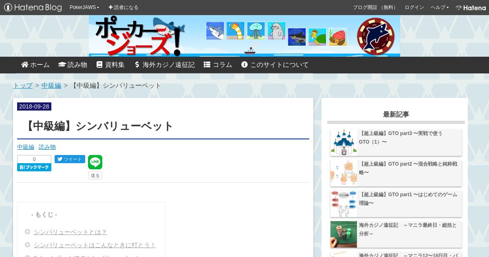The image size is (489, 257).
Task: Click the Twitter ツイート button
Action: (70, 159)
